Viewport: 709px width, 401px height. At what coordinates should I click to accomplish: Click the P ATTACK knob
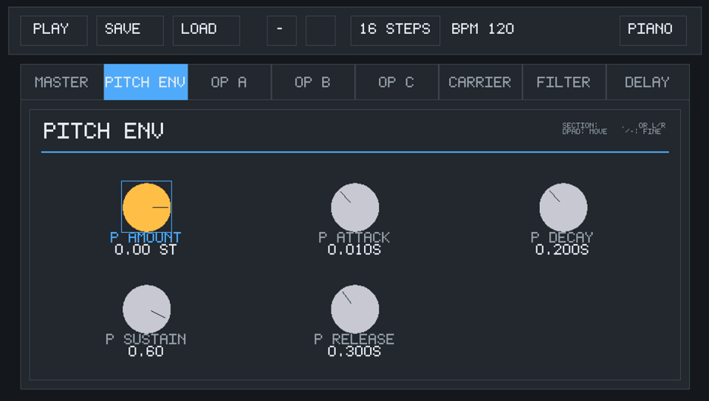point(355,207)
